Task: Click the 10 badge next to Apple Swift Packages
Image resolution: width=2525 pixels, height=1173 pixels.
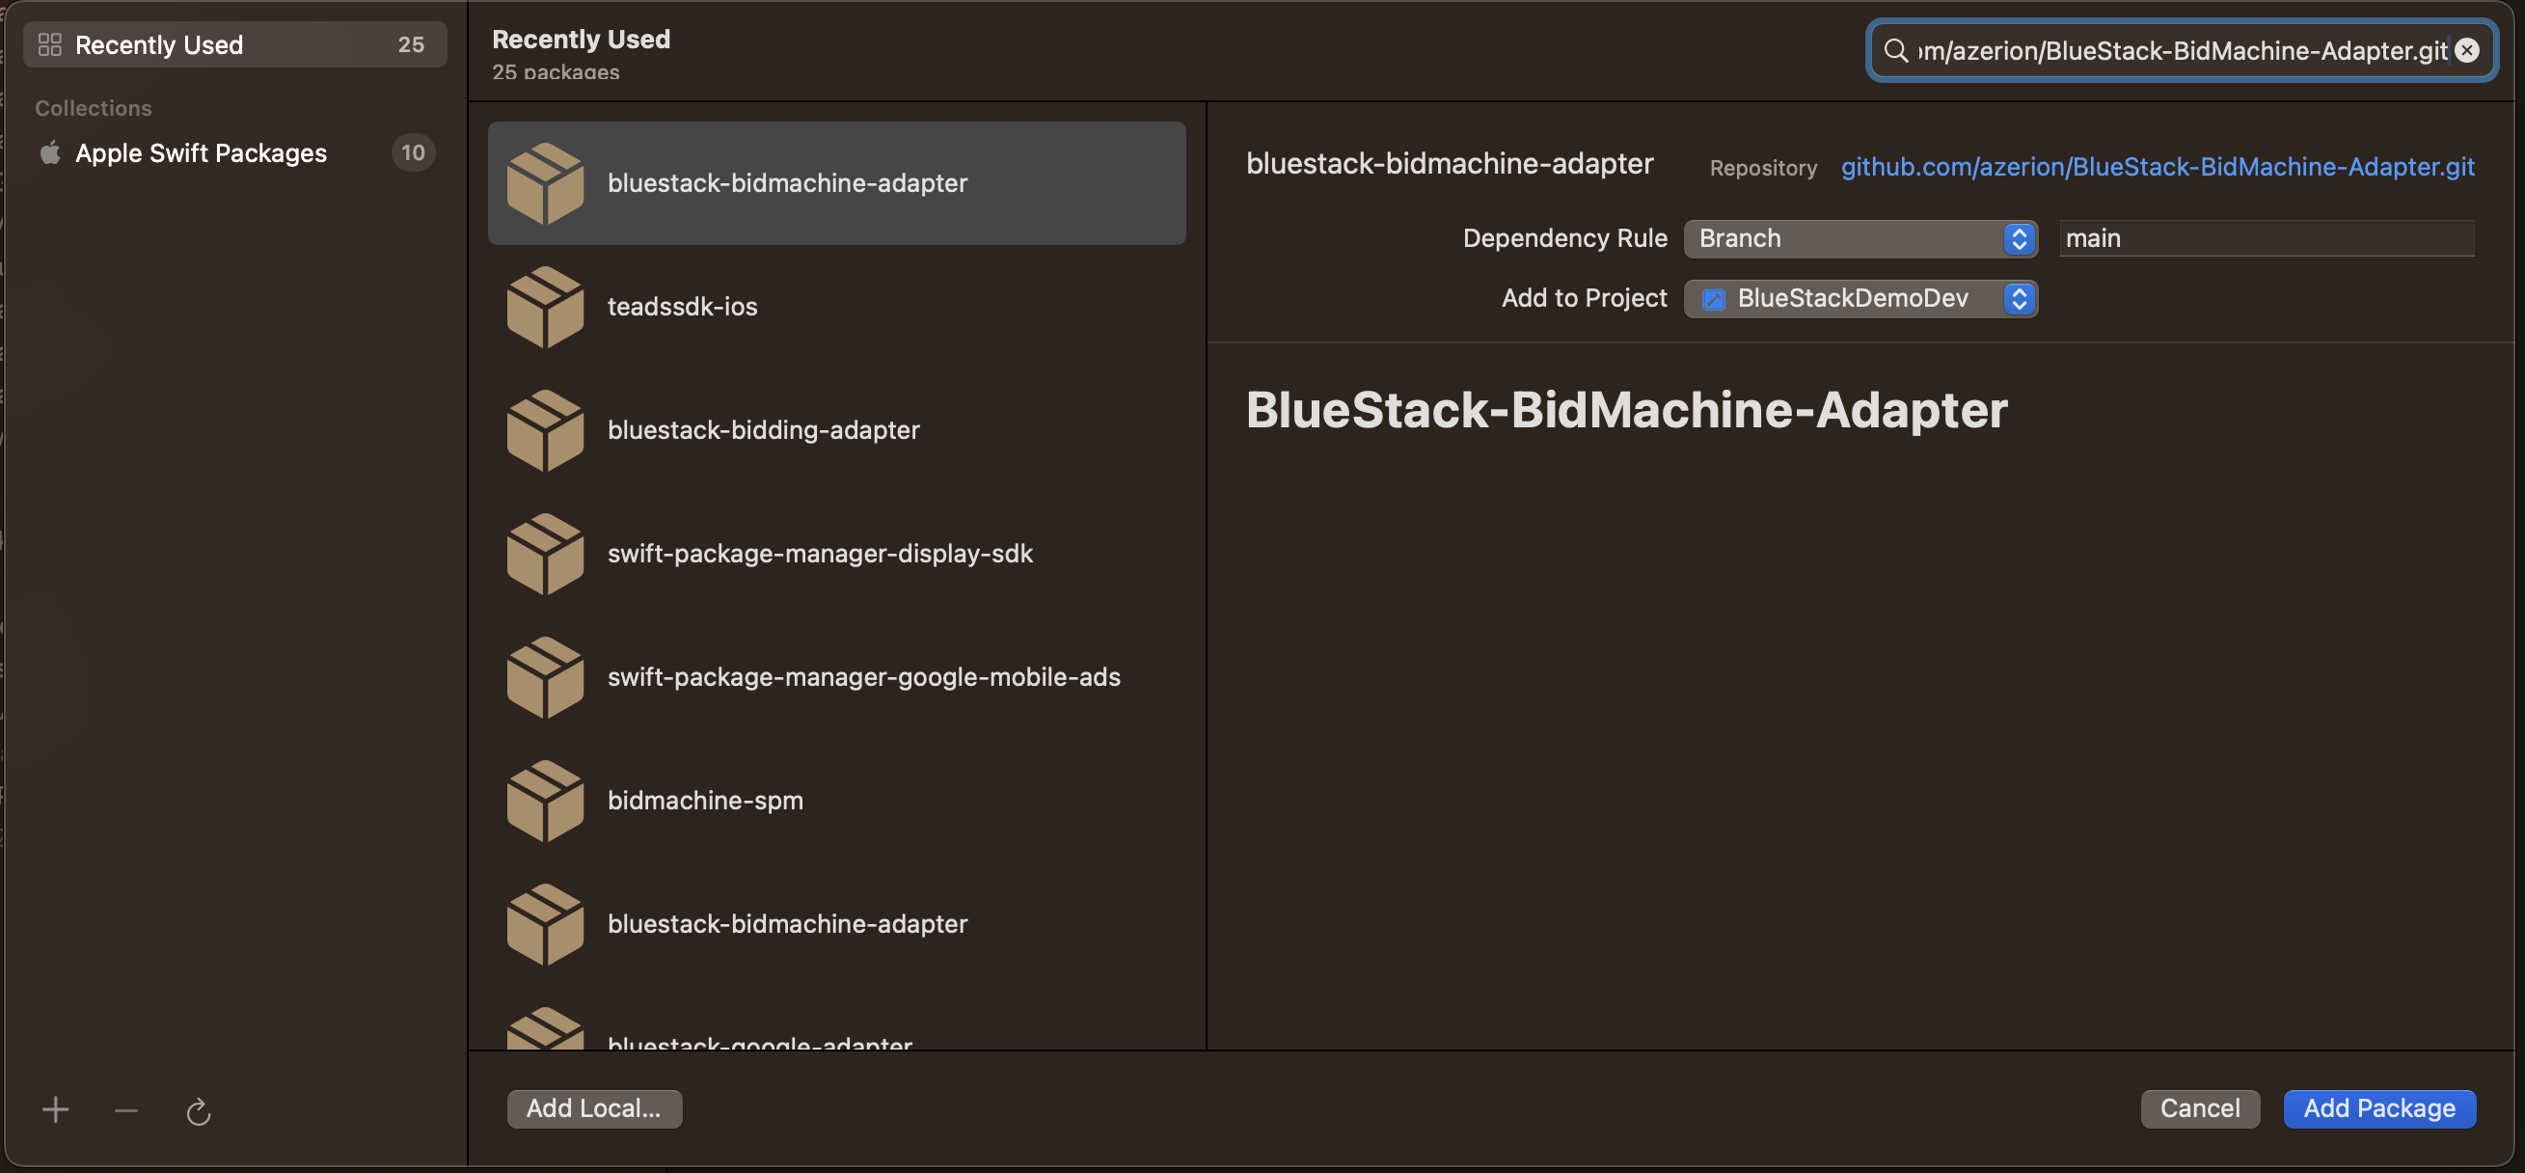Action: (413, 152)
